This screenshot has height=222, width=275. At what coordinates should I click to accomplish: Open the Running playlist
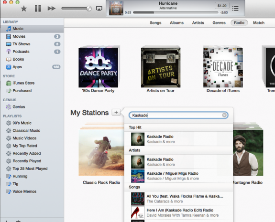point(32,176)
